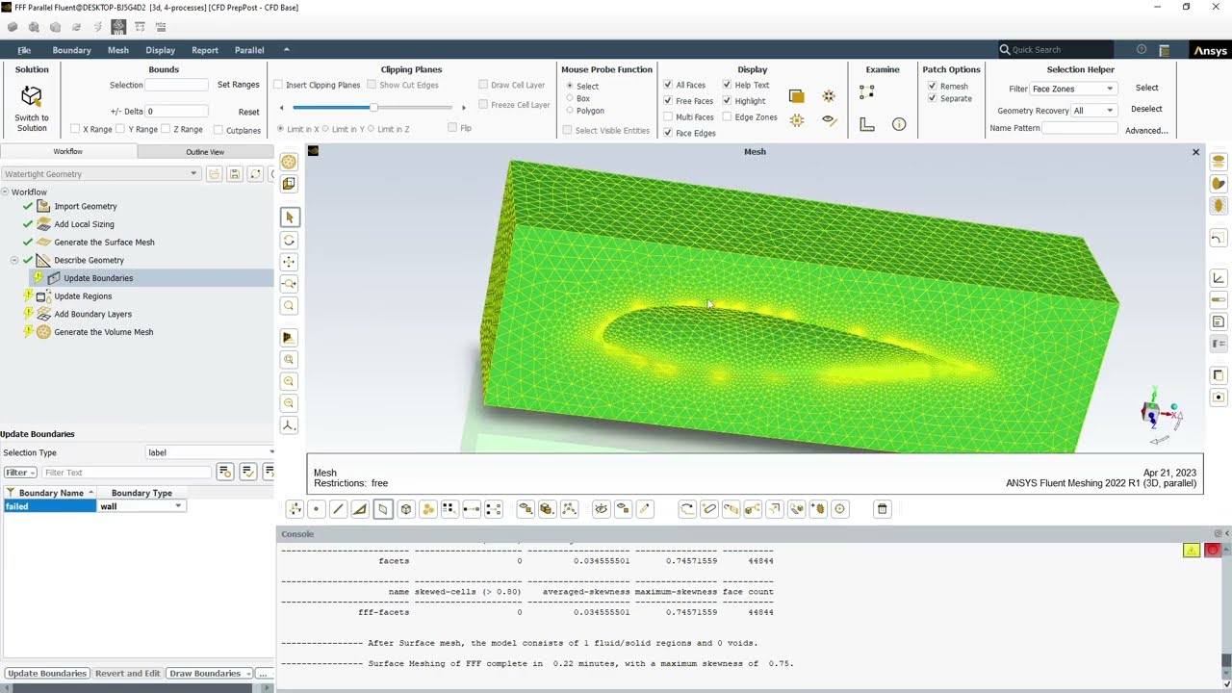Click Deselect in Selection Helper
Image resolution: width=1232 pixels, height=693 pixels.
coord(1146,109)
